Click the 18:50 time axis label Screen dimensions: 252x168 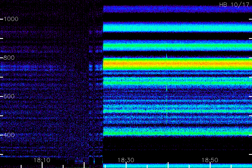(x=210, y=160)
